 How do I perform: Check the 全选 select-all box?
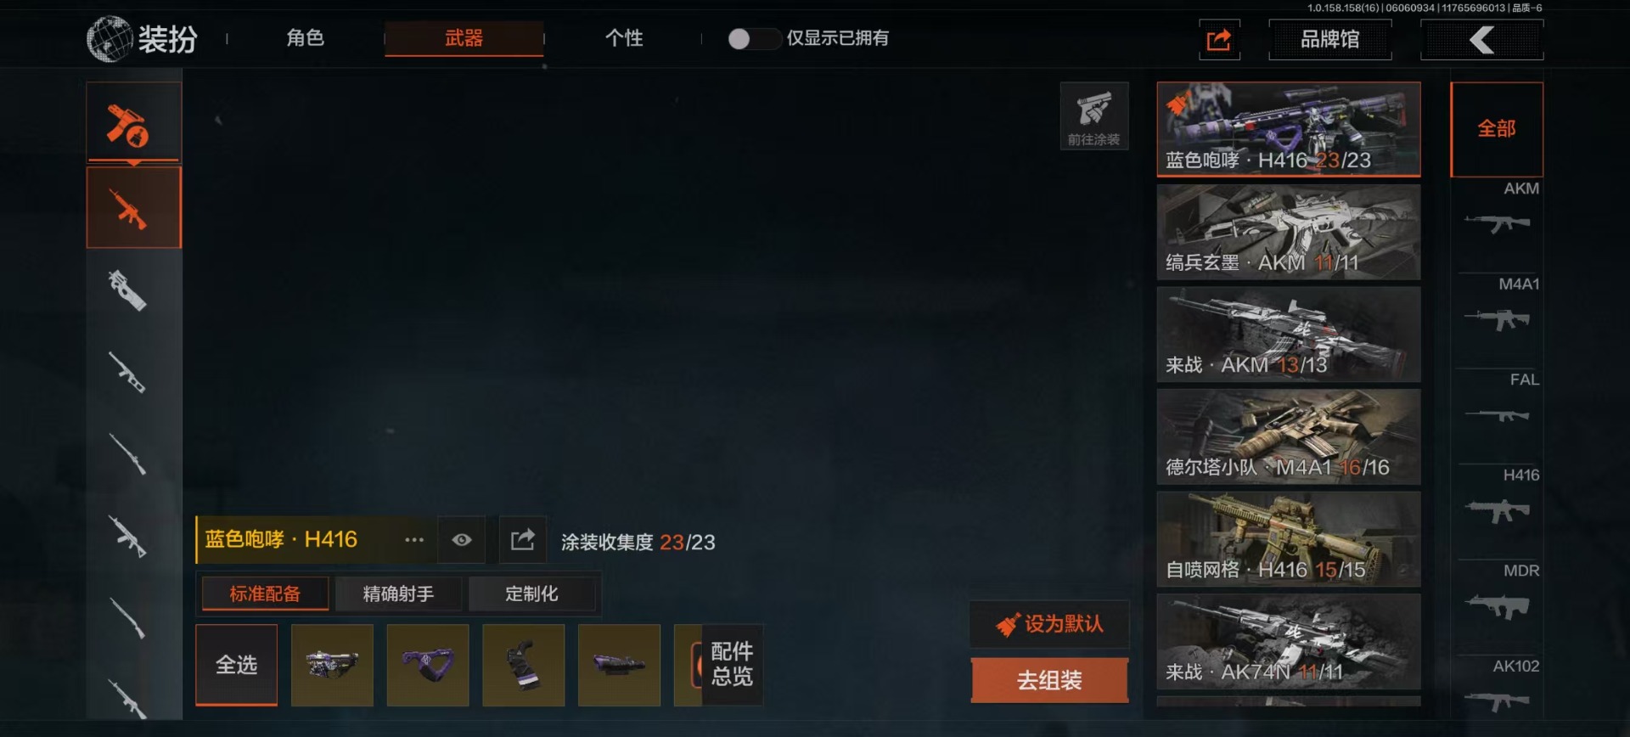237,665
